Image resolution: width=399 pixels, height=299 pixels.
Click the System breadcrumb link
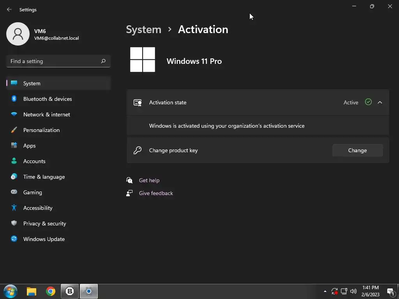(143, 30)
